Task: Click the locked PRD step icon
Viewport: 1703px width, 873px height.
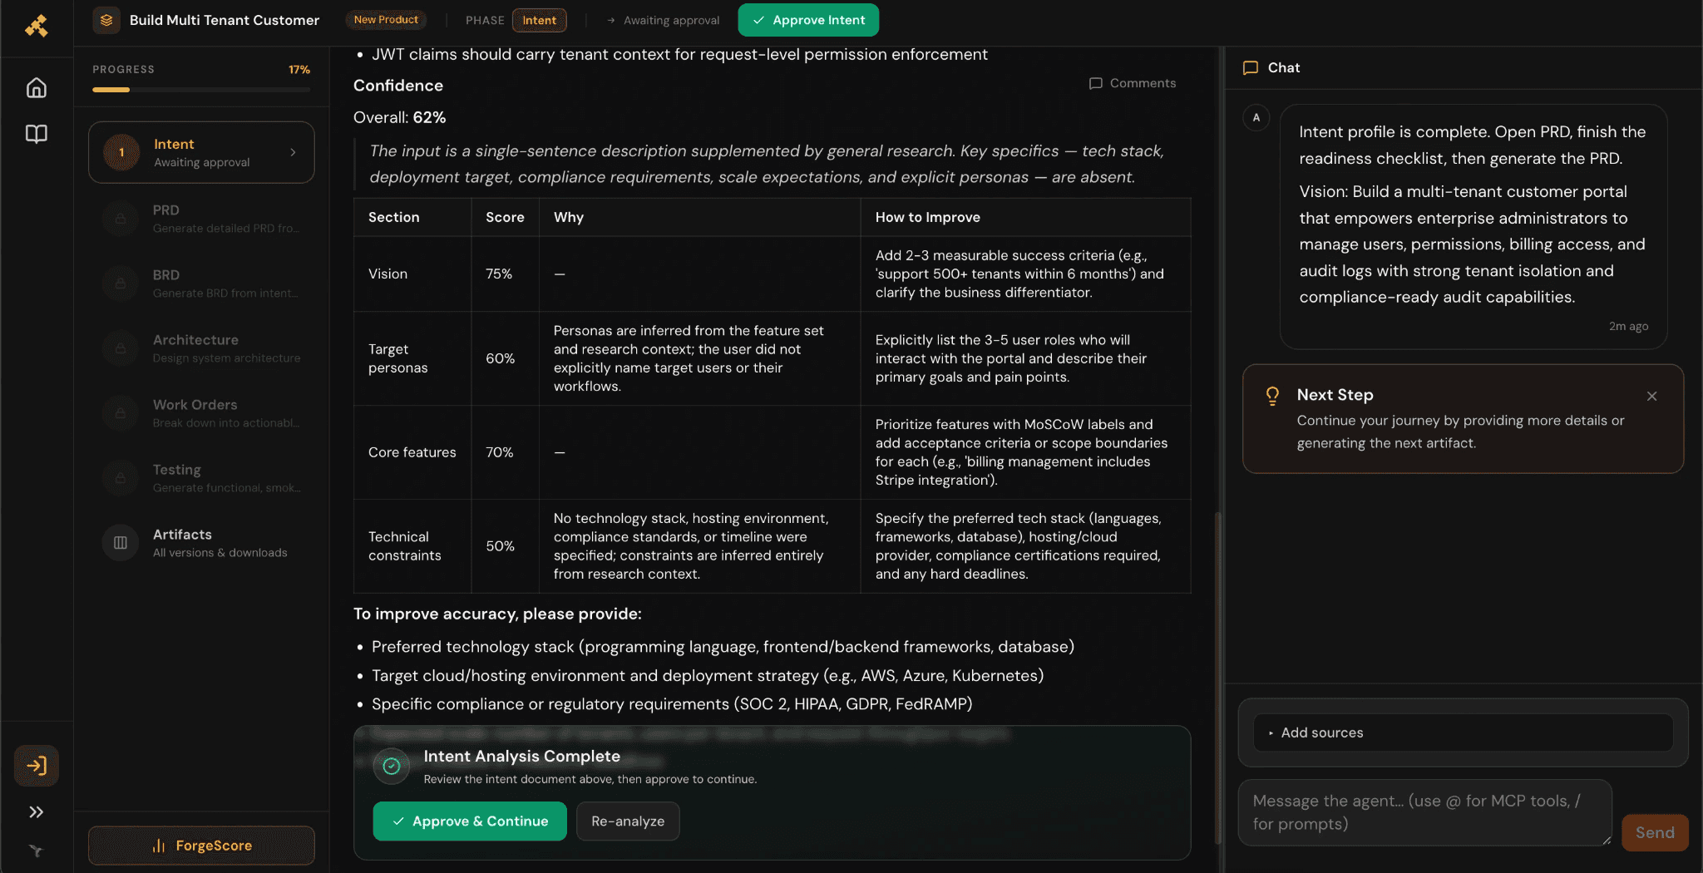Action: point(121,219)
